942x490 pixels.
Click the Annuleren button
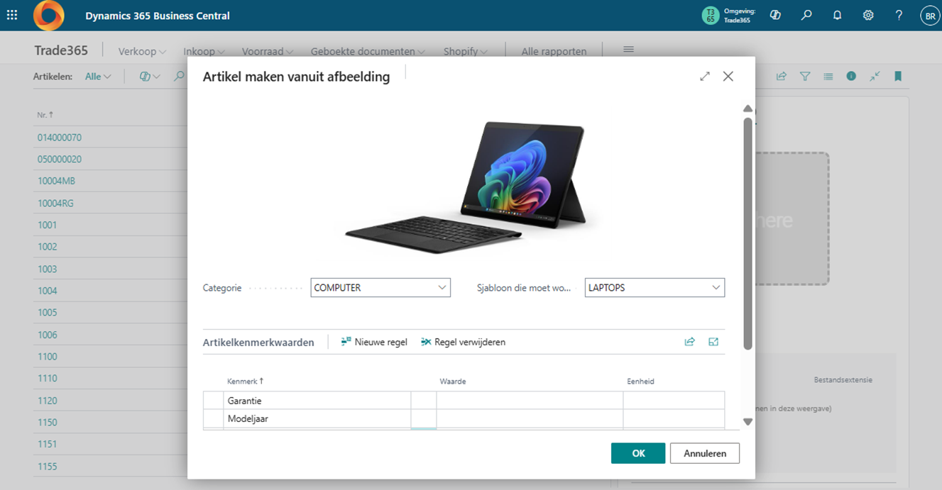(x=705, y=453)
